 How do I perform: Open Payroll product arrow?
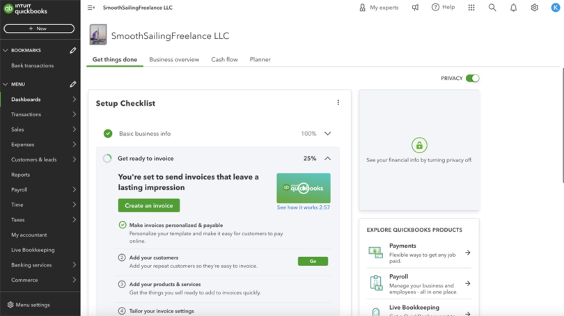coord(468,284)
